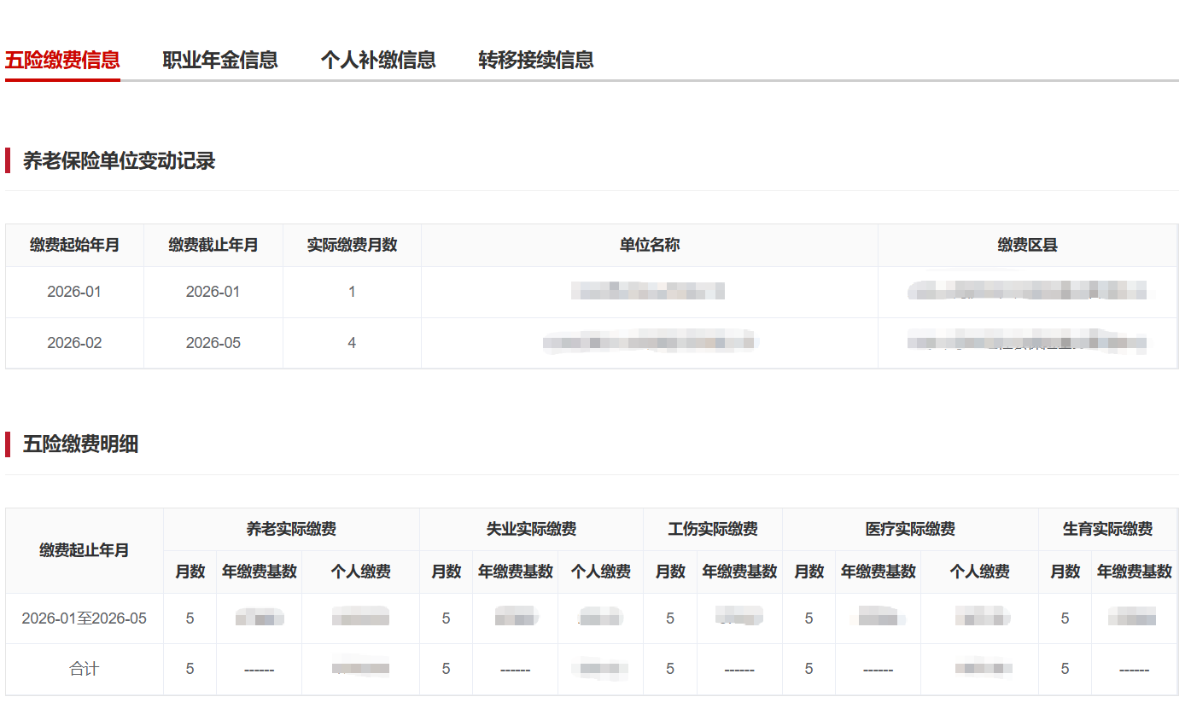1191x720 pixels.
Task: Click the 缴费起始年月 column header
Action: 74,246
